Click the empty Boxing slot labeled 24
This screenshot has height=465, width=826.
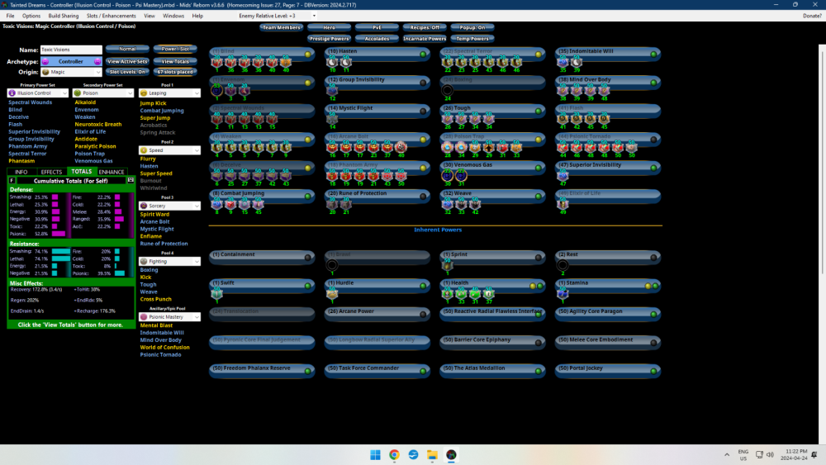click(447, 91)
